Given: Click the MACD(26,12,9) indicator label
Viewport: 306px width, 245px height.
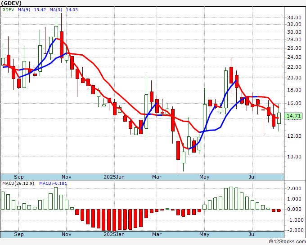Looking at the screenshot, I should (18, 184).
